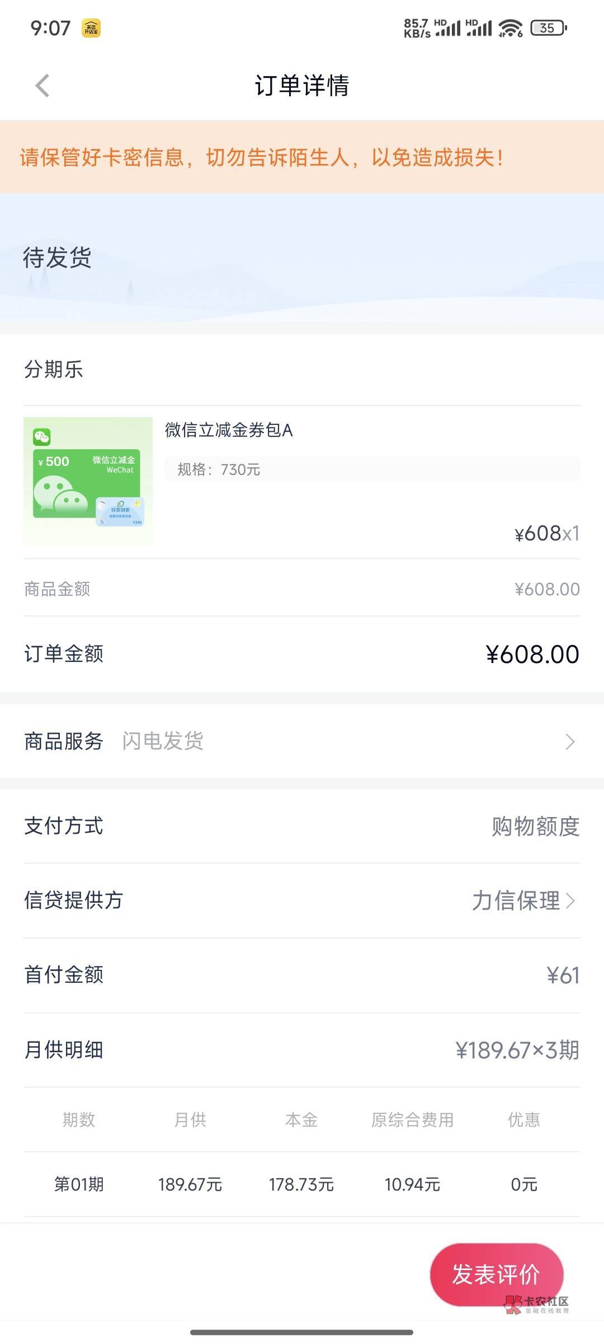Tap the mobile signal strength bars
This screenshot has height=1344, width=604.
click(463, 27)
